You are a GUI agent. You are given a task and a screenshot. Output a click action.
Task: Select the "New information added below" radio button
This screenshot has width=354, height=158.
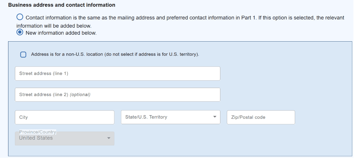click(20, 33)
